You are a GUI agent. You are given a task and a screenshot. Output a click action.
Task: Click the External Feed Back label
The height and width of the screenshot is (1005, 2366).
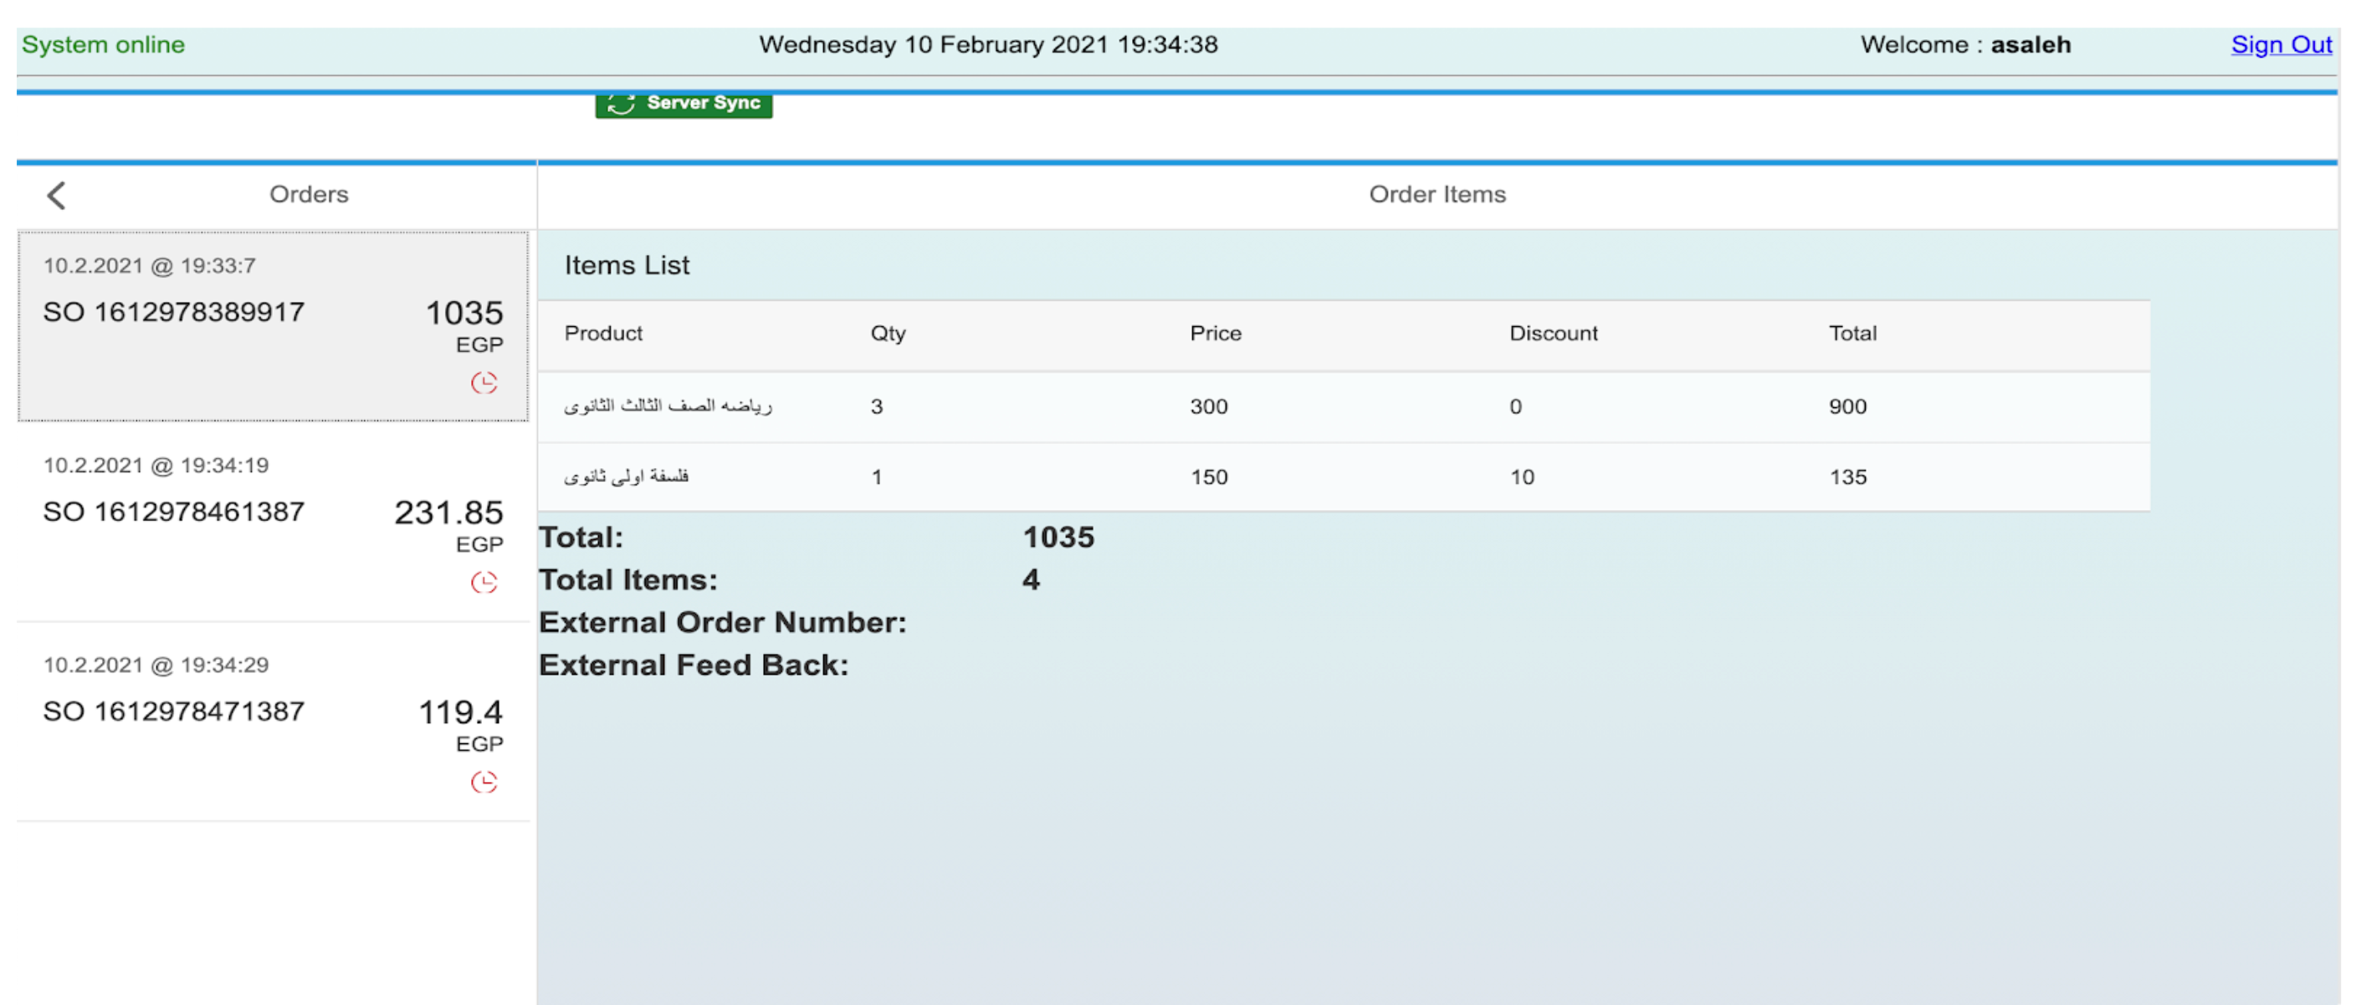click(x=694, y=666)
